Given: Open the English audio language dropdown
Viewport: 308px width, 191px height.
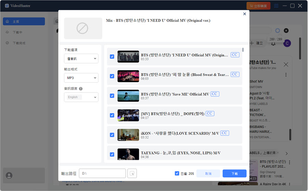Looking at the screenshot, I should pyautogui.click(x=81, y=97).
